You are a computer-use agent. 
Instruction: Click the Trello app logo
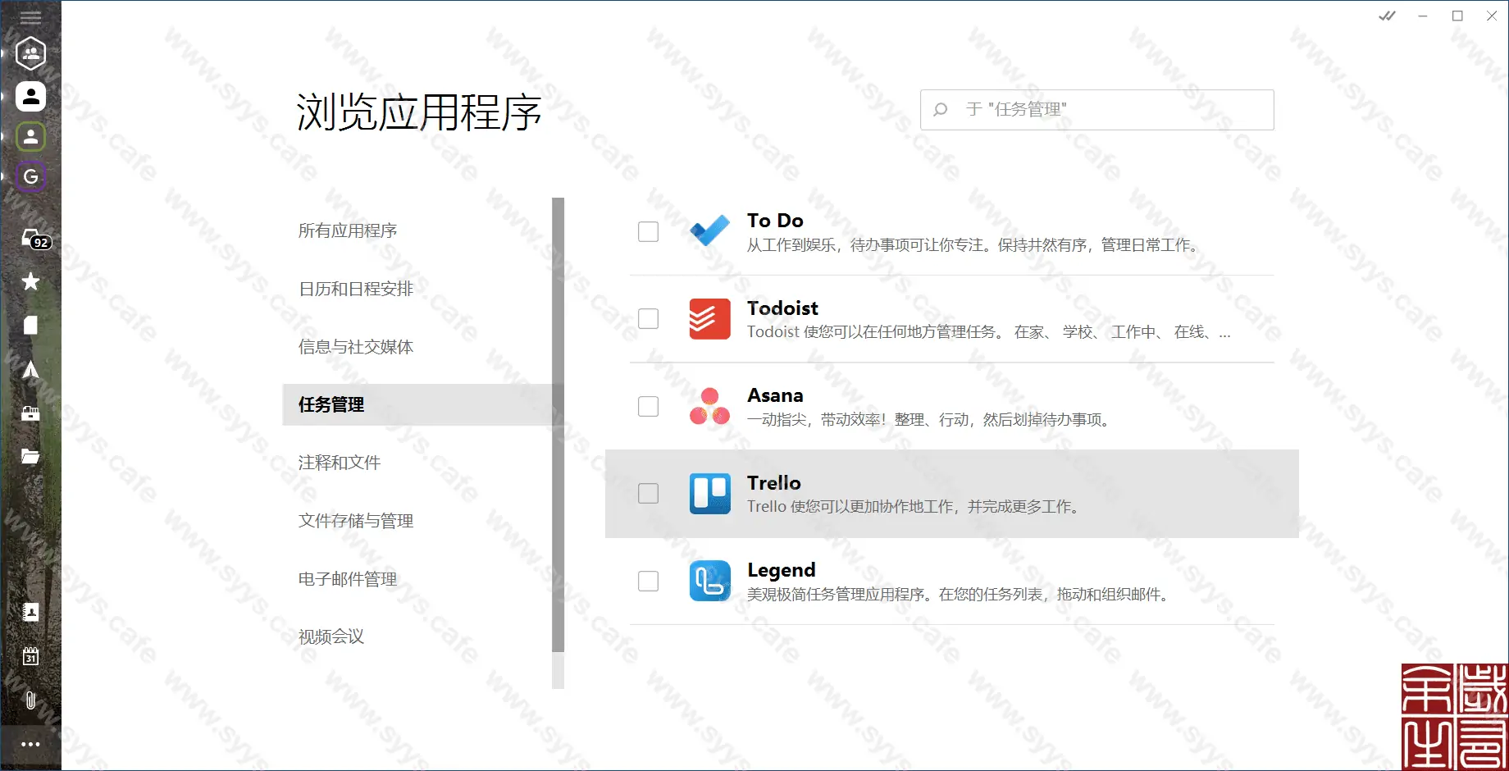tap(709, 493)
